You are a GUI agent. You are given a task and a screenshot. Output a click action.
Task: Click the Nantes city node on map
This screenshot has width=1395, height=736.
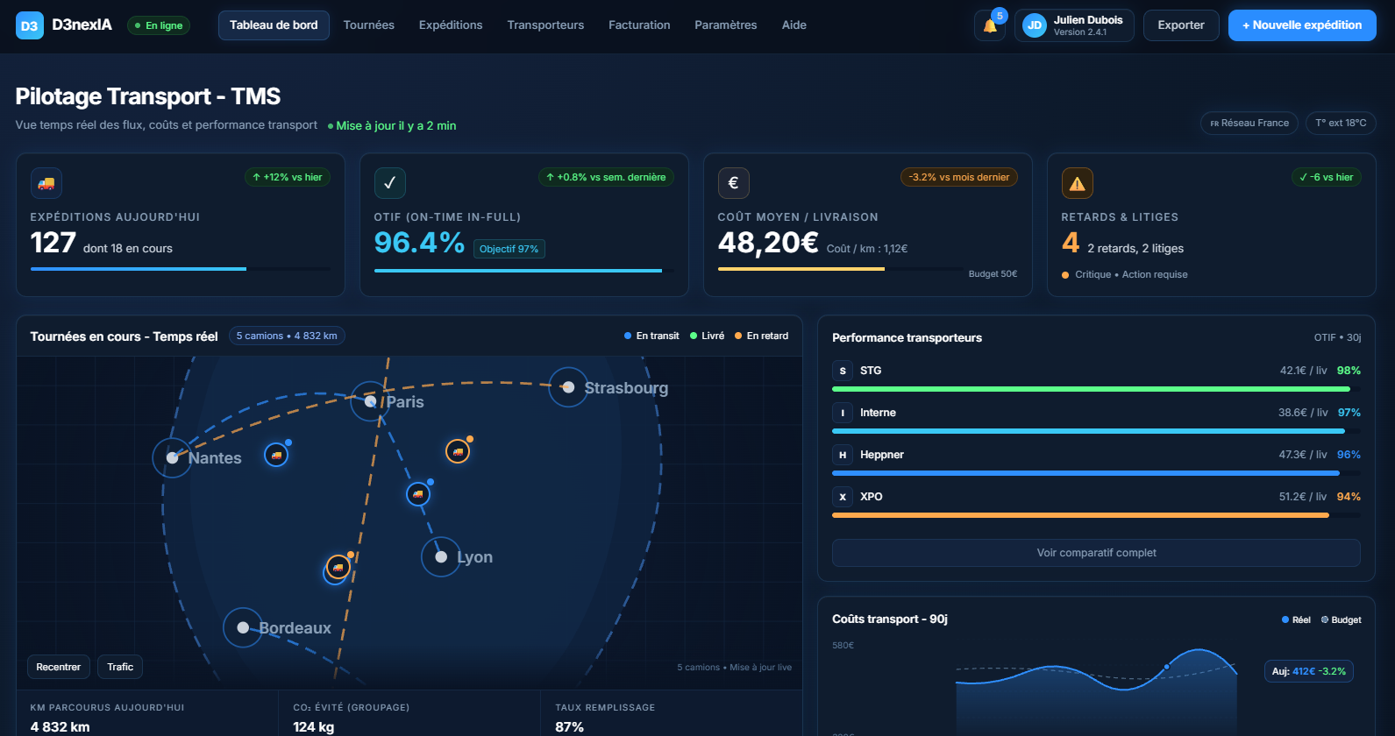(173, 457)
